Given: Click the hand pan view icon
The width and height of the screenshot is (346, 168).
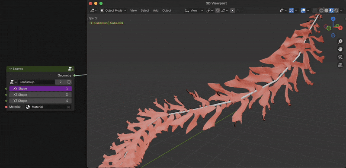Looking at the screenshot, I should [340, 49].
